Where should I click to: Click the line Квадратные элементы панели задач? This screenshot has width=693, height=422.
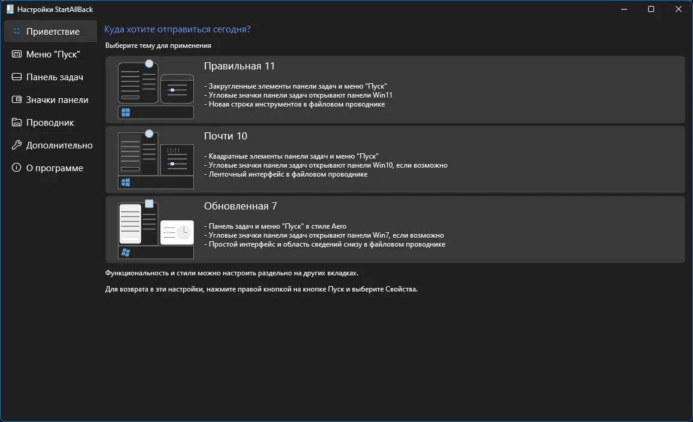coord(291,156)
